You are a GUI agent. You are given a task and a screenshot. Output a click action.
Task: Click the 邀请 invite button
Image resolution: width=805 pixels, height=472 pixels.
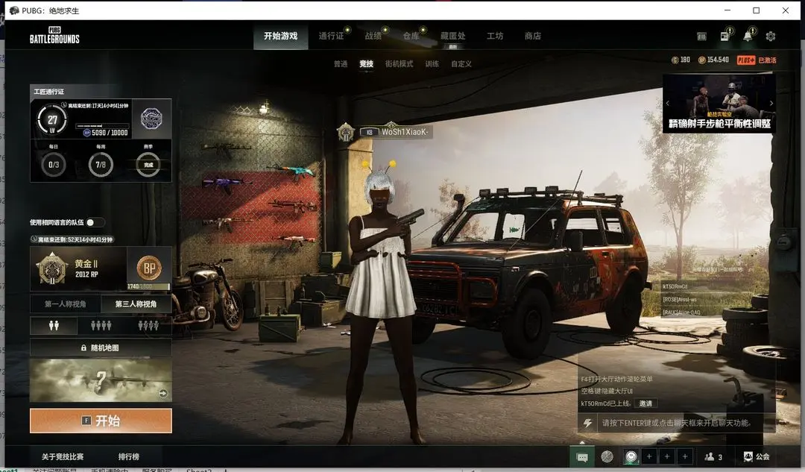pyautogui.click(x=645, y=403)
